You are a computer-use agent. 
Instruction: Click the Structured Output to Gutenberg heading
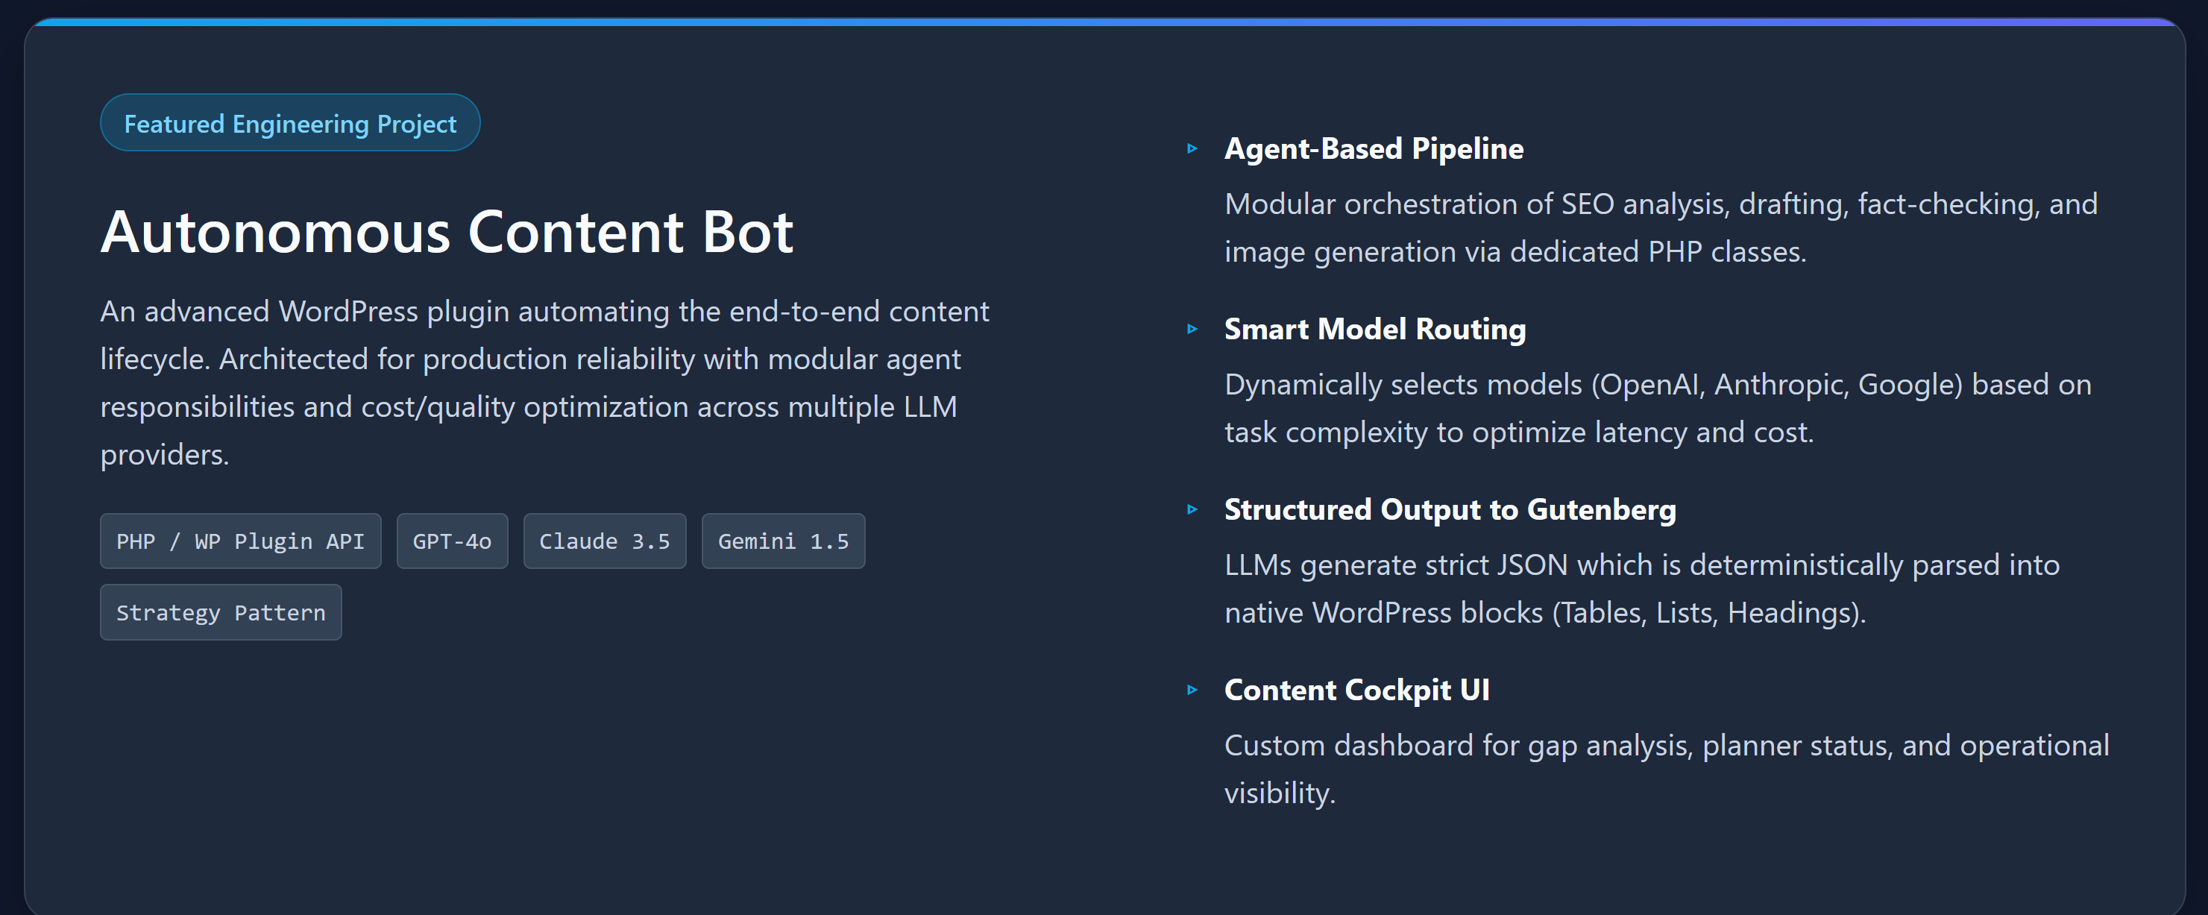coord(1450,510)
